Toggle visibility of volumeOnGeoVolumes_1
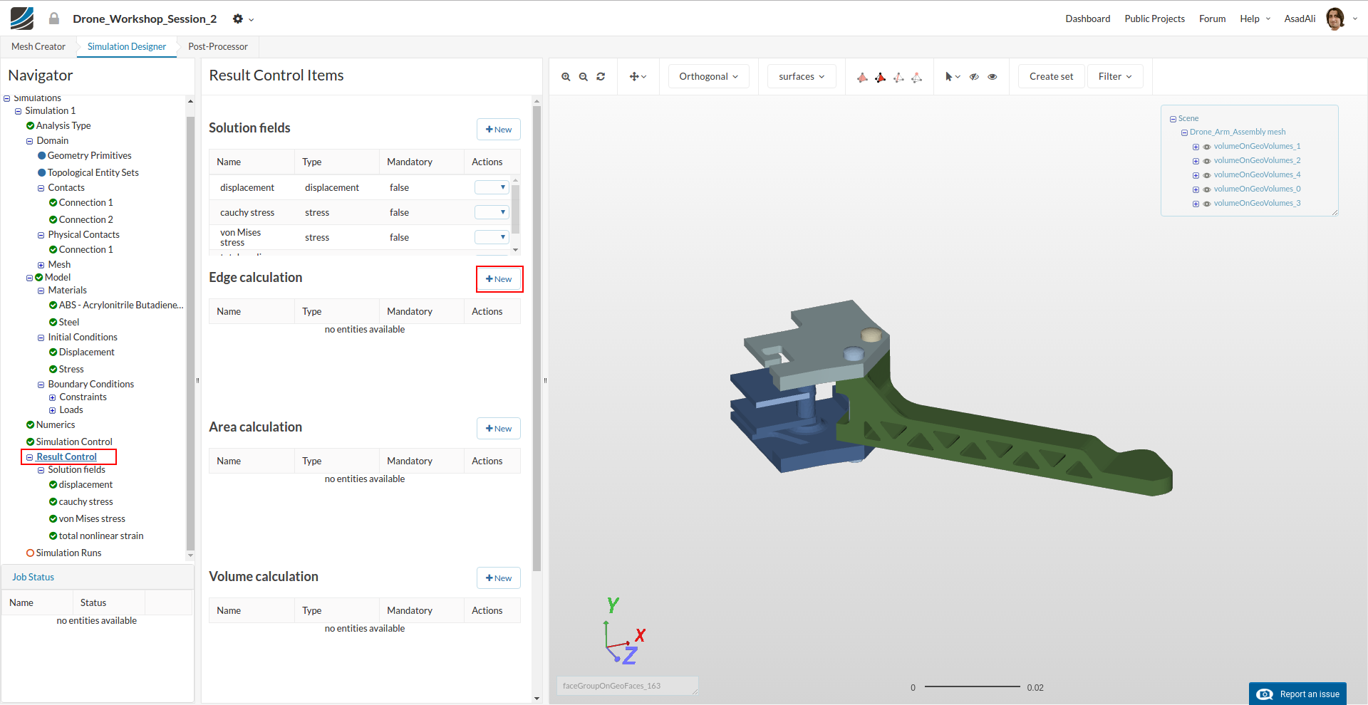1368x705 pixels. click(1207, 147)
